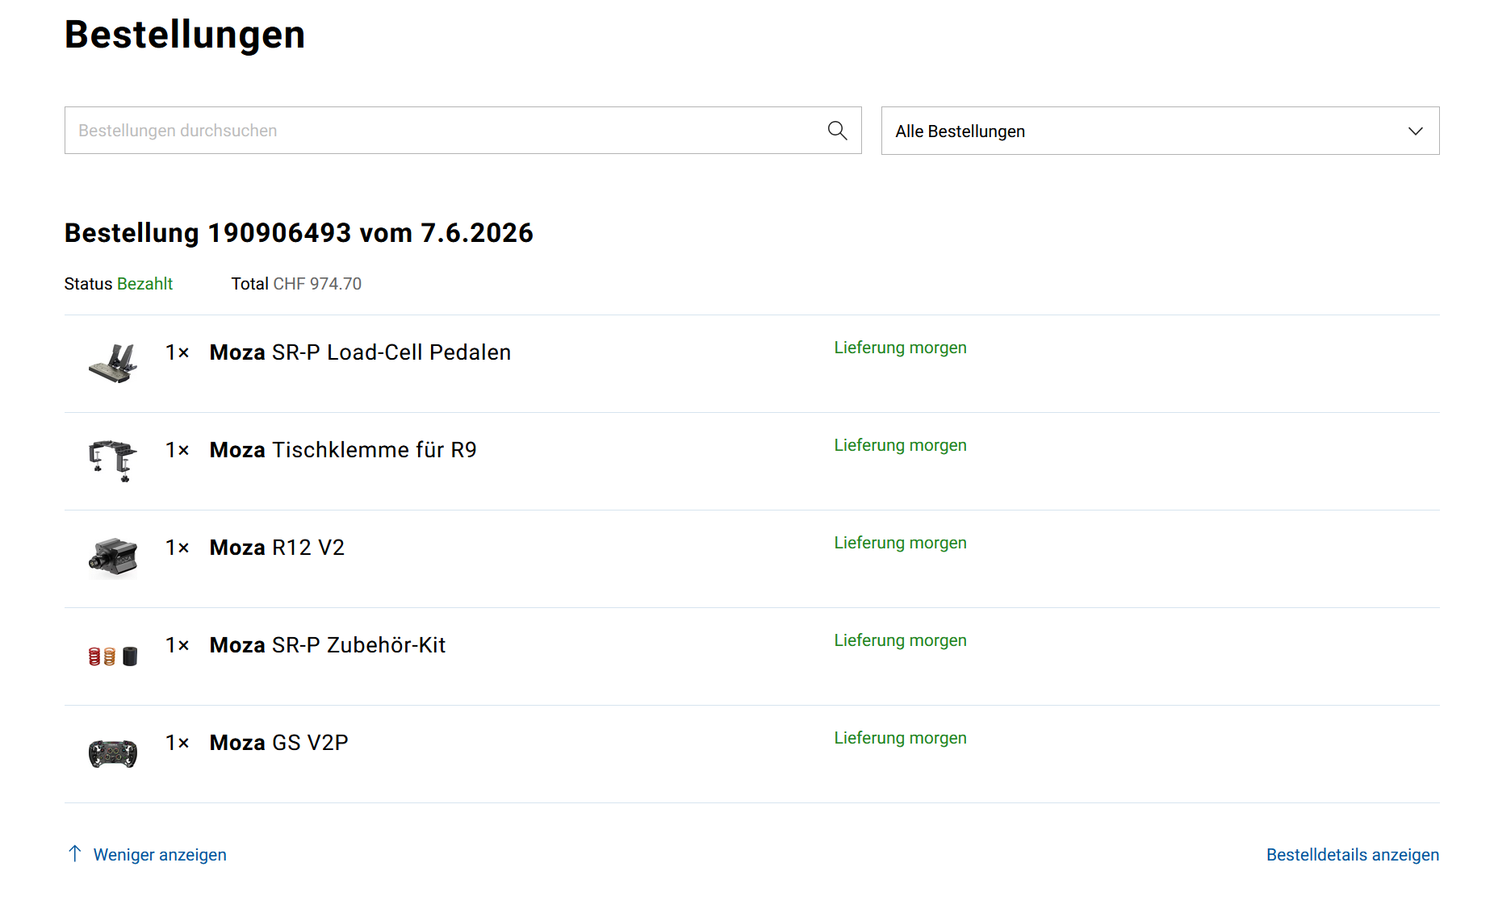Click the SR-P Load-Cell Pedalen thumbnail
1494x921 pixels.
click(x=113, y=364)
